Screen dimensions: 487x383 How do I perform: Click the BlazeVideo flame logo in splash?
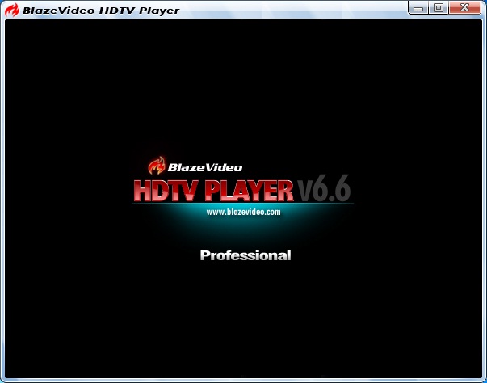point(157,166)
